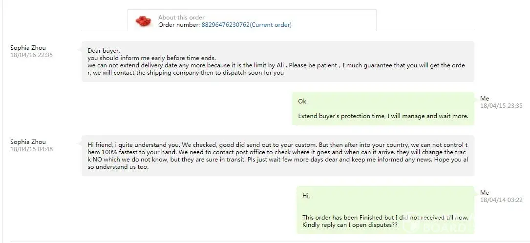Click the timestamp 18/04/14 03:22
This screenshot has height=243, width=530.
click(501, 200)
